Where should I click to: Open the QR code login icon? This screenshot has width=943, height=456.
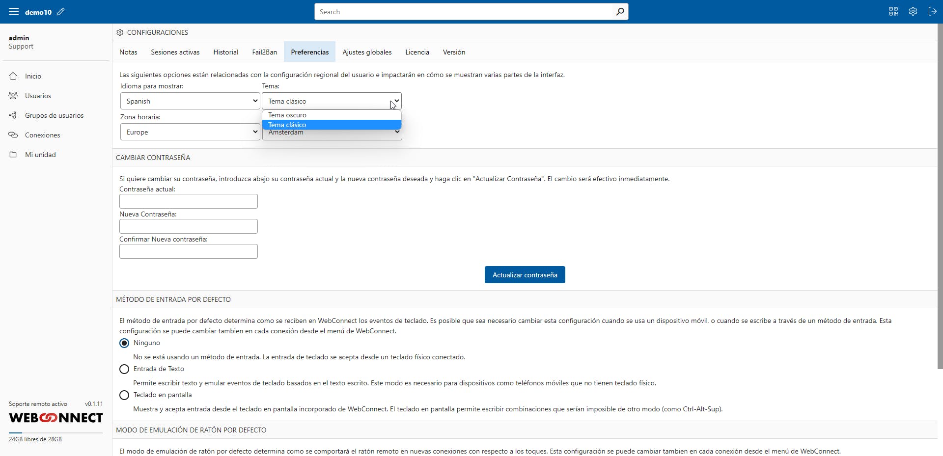click(x=893, y=11)
